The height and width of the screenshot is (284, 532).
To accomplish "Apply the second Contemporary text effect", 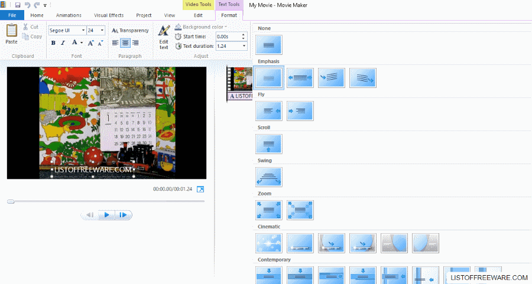I will pos(300,275).
